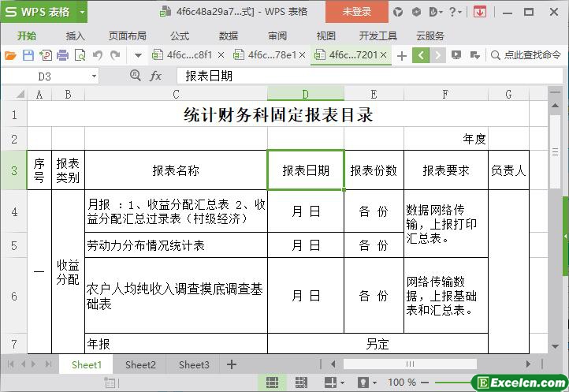The height and width of the screenshot is (392, 569).
Task: Click the export to PDF icon
Action: pos(46,55)
